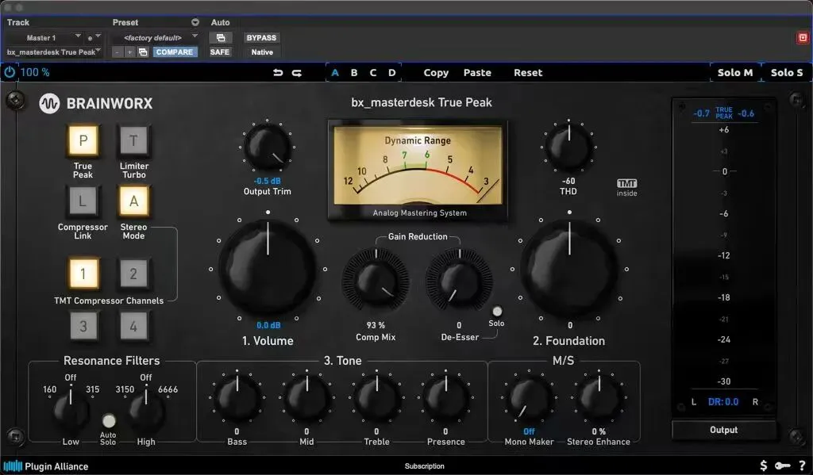Toggle the Resonance Filters Auto Solo button
Screen dimensions: 813x475
(x=108, y=420)
